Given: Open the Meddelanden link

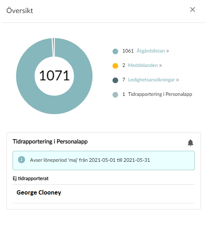Looking at the screenshot, I should click(x=143, y=65).
